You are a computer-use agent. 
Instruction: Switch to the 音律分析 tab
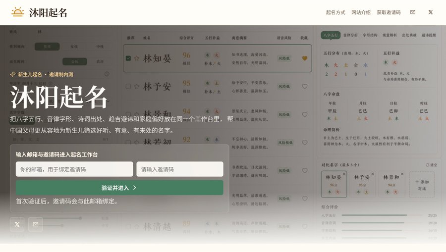(350, 35)
